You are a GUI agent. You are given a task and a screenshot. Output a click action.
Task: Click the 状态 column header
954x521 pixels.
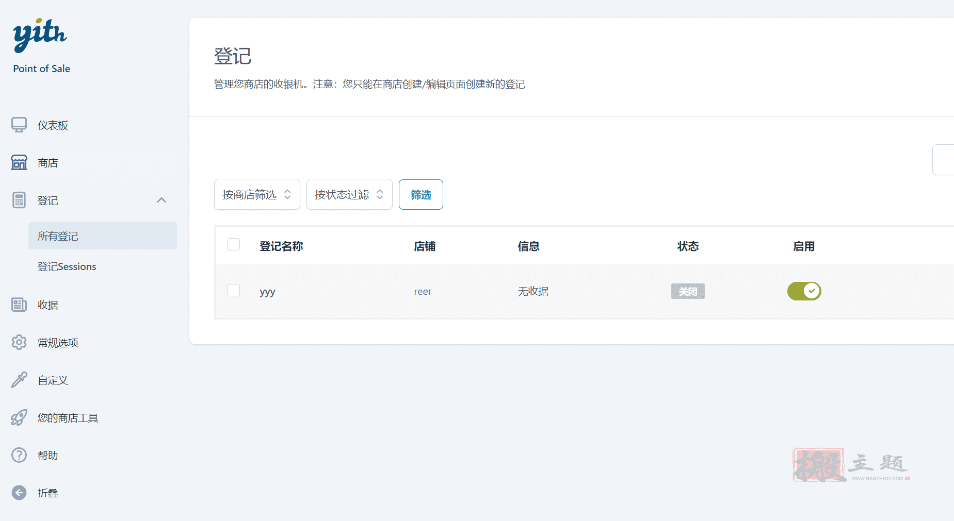pyautogui.click(x=688, y=246)
